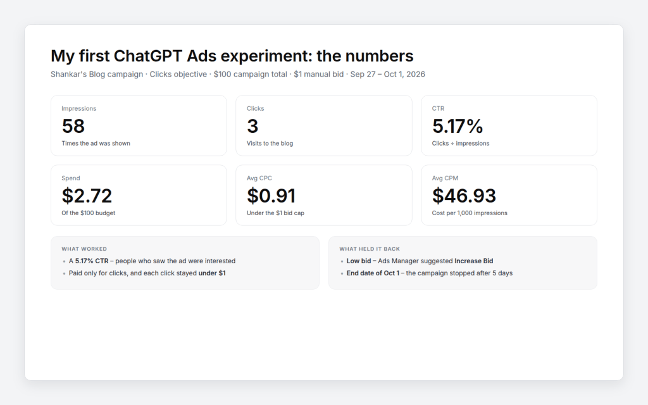Click the Clicks value 3

[252, 126]
